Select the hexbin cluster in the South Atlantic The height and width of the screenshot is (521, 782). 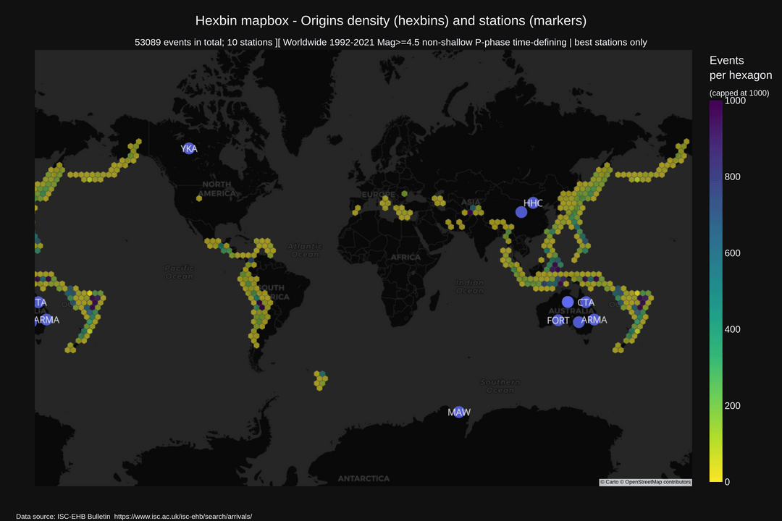click(319, 379)
